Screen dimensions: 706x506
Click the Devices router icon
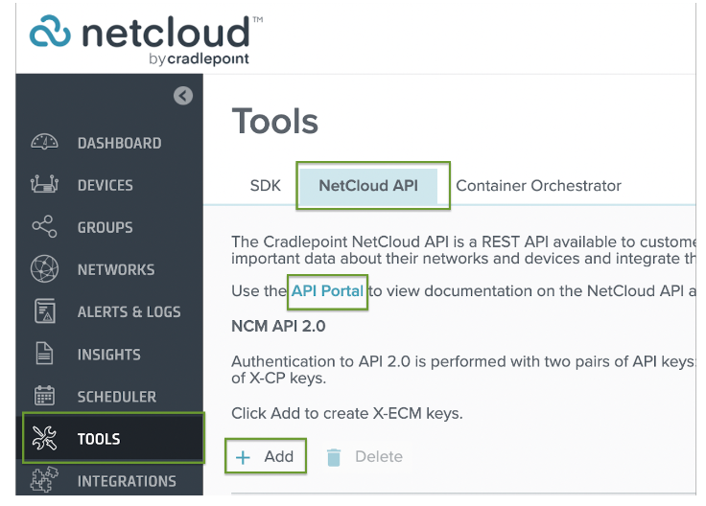click(44, 185)
